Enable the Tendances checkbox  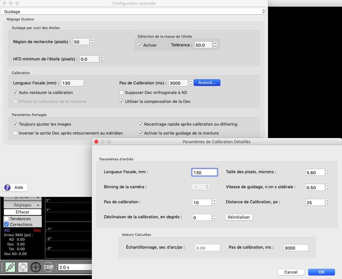(x=7, y=218)
